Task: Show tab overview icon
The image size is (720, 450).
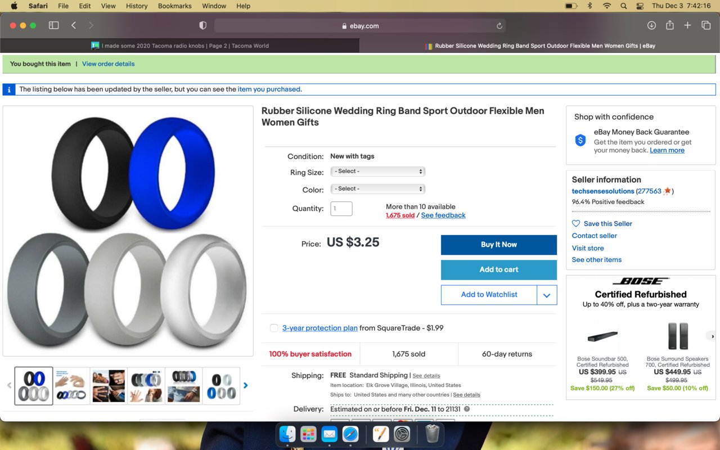Action: [x=706, y=25]
